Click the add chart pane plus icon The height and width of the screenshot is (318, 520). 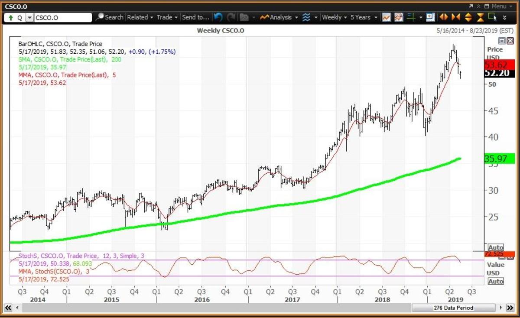pyautogui.click(x=430, y=17)
